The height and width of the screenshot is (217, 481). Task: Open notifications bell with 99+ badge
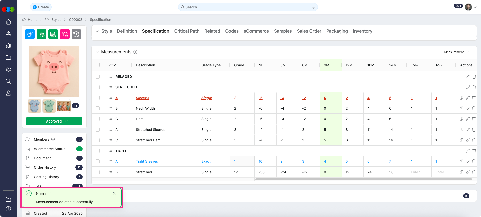457,7
